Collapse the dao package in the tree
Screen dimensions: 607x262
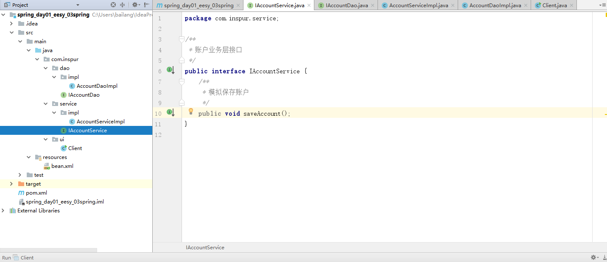46,68
